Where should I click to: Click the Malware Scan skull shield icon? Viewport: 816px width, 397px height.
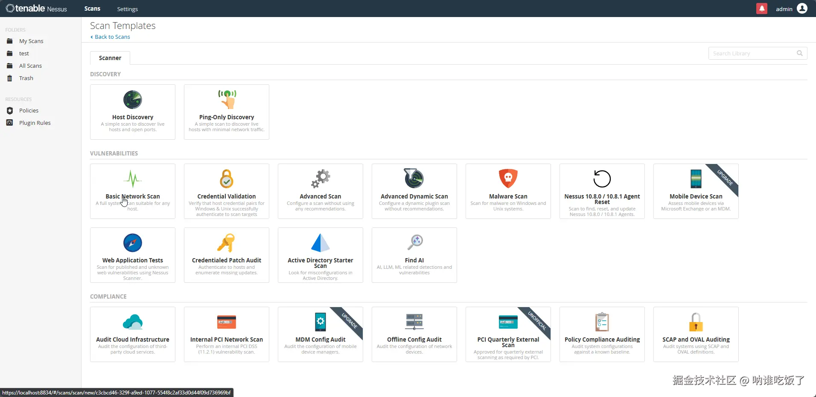508,179
